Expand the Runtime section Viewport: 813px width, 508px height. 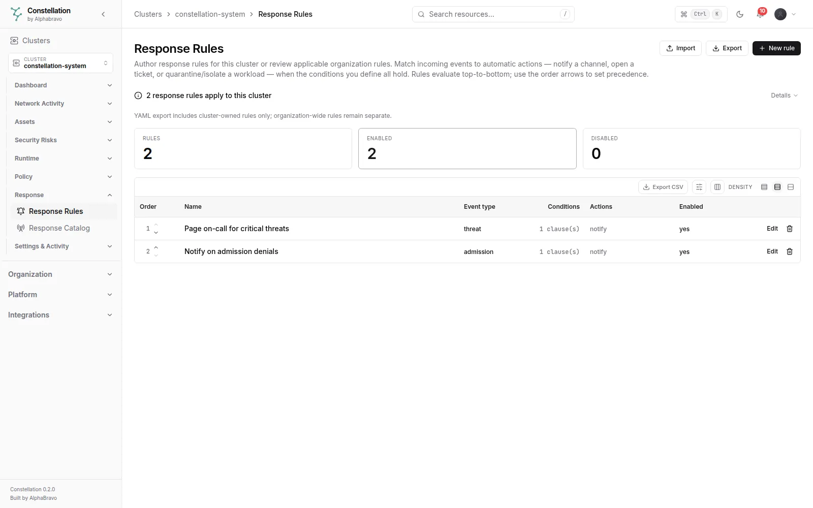click(x=63, y=158)
